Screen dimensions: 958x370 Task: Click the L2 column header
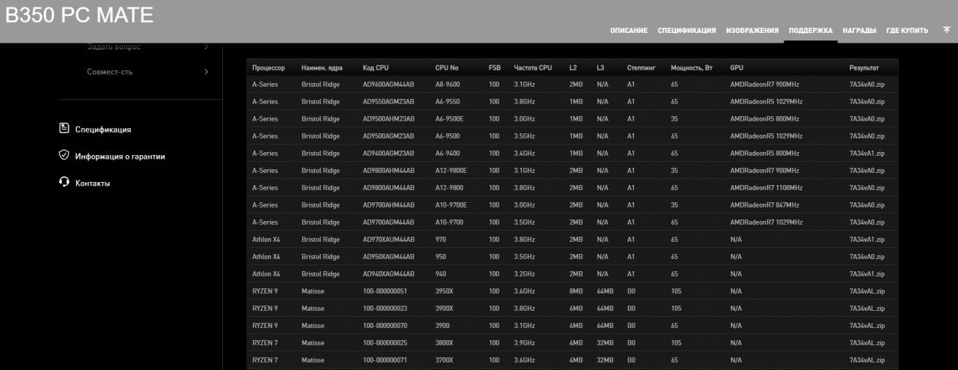point(573,67)
